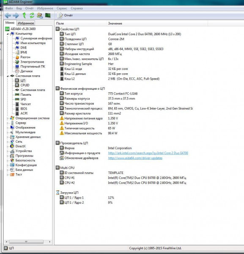Select the Тип ЦП row

tap(121, 34)
